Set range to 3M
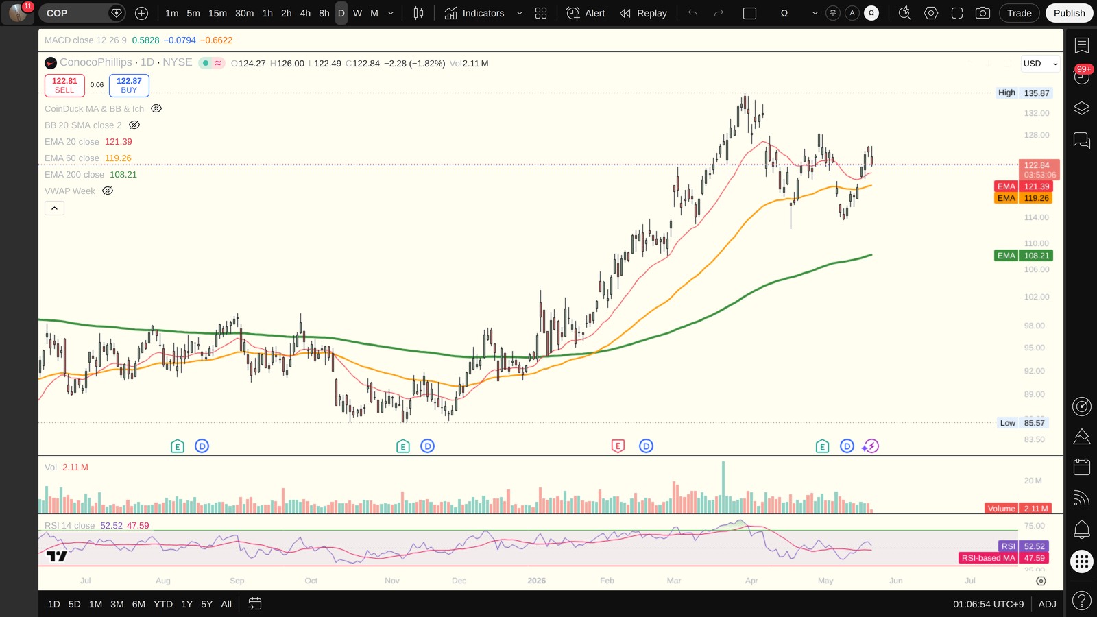This screenshot has width=1097, height=617. pyautogui.click(x=117, y=604)
